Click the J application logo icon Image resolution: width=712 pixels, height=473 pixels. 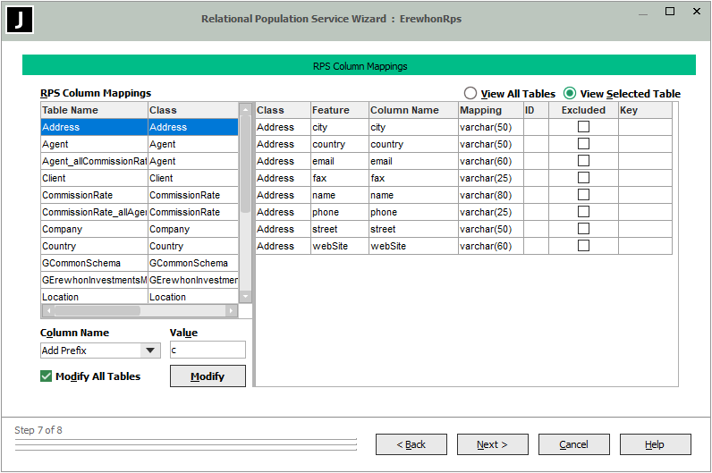pos(20,20)
